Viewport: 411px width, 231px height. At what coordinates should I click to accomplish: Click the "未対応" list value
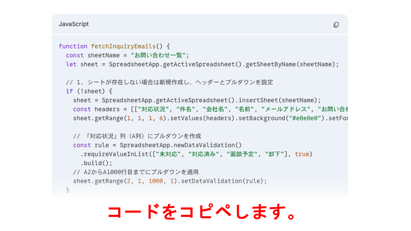click(x=168, y=154)
